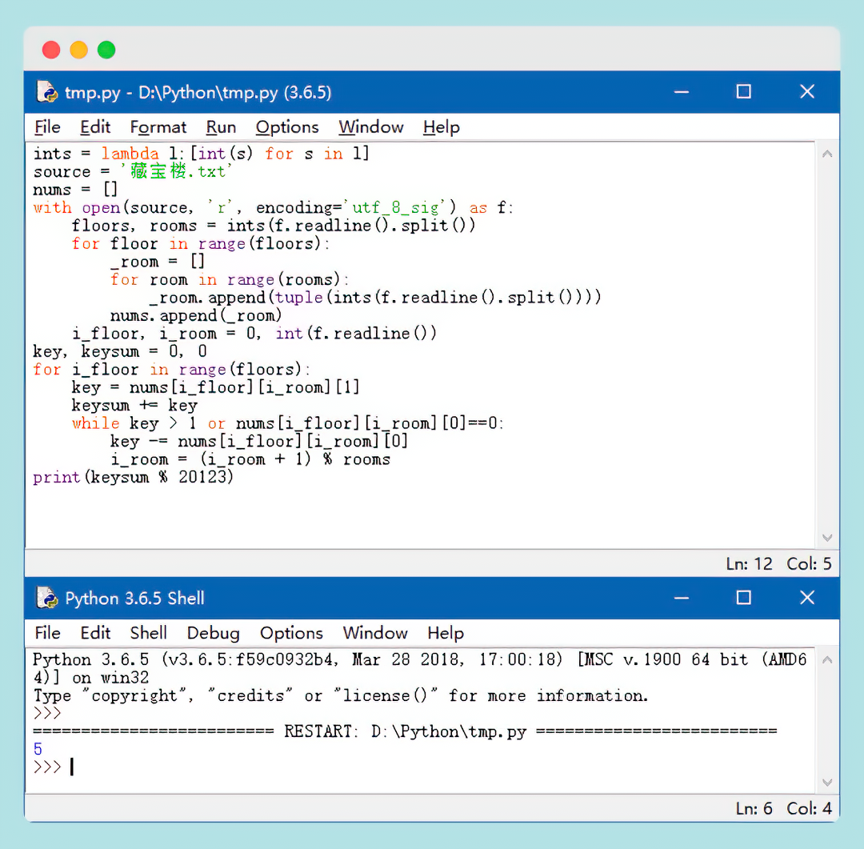
Task: Click the 'Col: 5' editor status entry
Action: click(x=809, y=563)
